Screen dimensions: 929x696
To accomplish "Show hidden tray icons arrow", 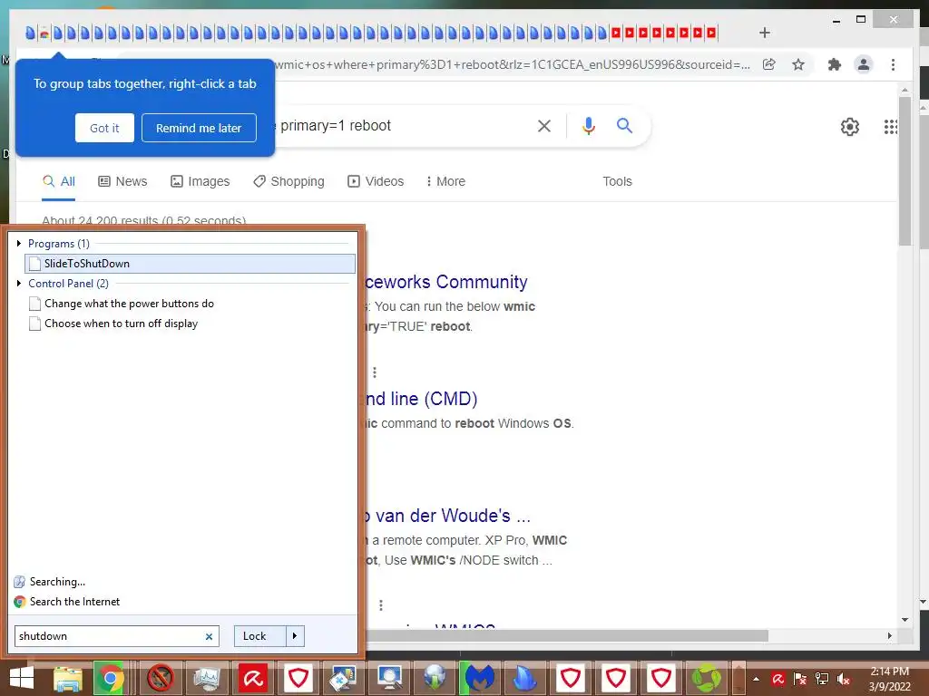I will click(x=756, y=679).
